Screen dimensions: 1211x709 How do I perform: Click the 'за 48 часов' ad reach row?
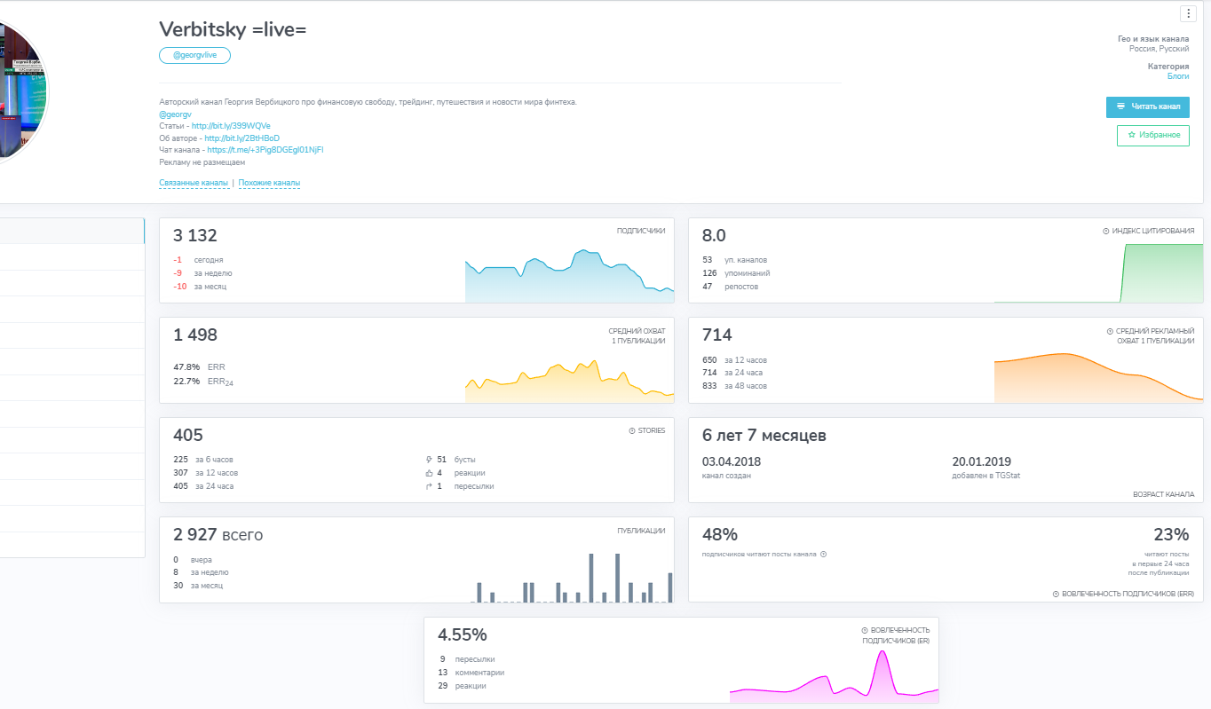click(734, 386)
